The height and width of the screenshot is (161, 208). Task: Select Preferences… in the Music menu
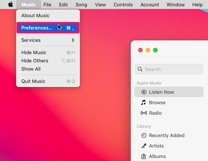pyautogui.click(x=48, y=28)
